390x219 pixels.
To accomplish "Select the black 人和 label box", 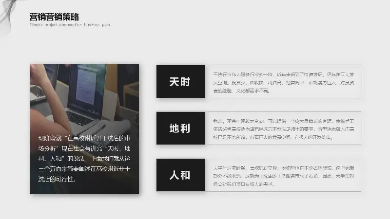I will pos(180,175).
